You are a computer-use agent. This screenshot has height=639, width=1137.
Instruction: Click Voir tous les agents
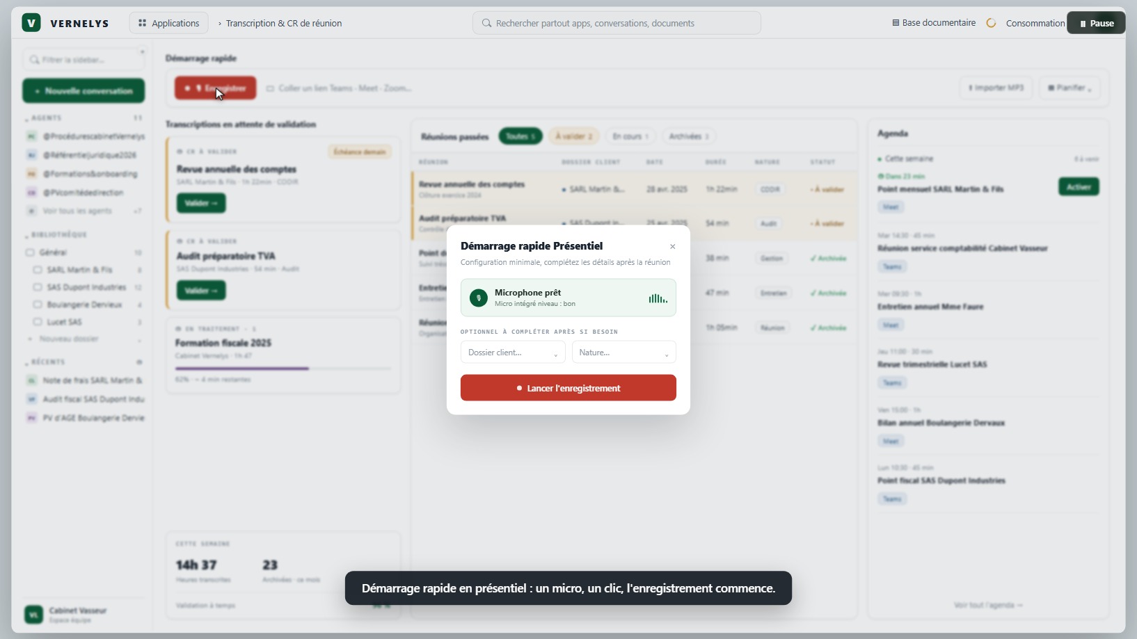point(77,211)
